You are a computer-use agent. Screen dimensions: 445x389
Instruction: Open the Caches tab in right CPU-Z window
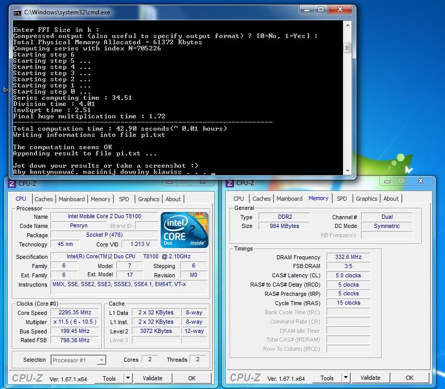[262, 199]
